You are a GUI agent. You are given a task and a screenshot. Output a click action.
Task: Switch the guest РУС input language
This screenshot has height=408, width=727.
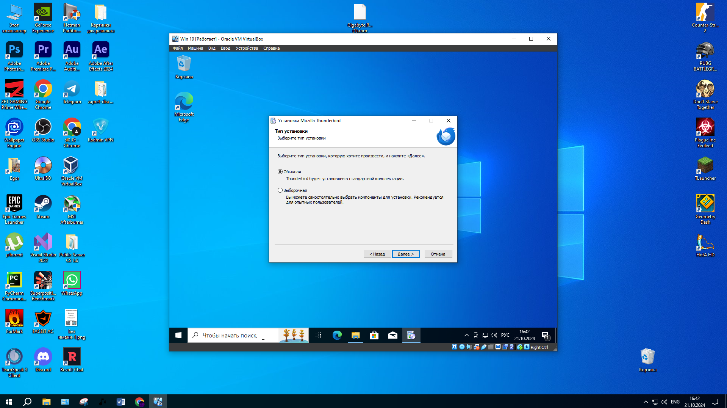coord(505,335)
